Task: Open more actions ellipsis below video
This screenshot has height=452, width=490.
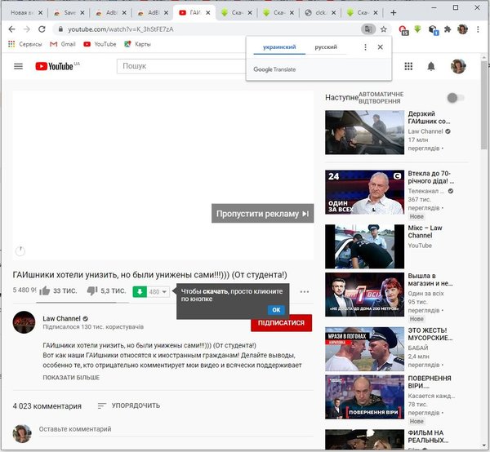Action: click(305, 291)
